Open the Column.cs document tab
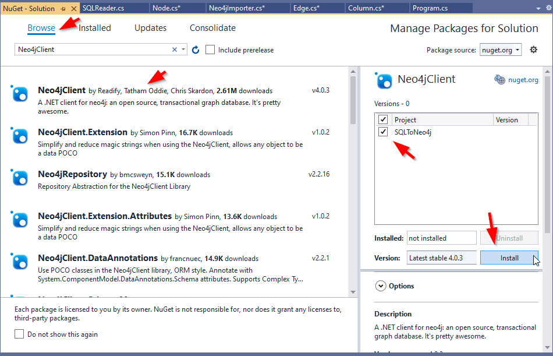 (x=377, y=8)
